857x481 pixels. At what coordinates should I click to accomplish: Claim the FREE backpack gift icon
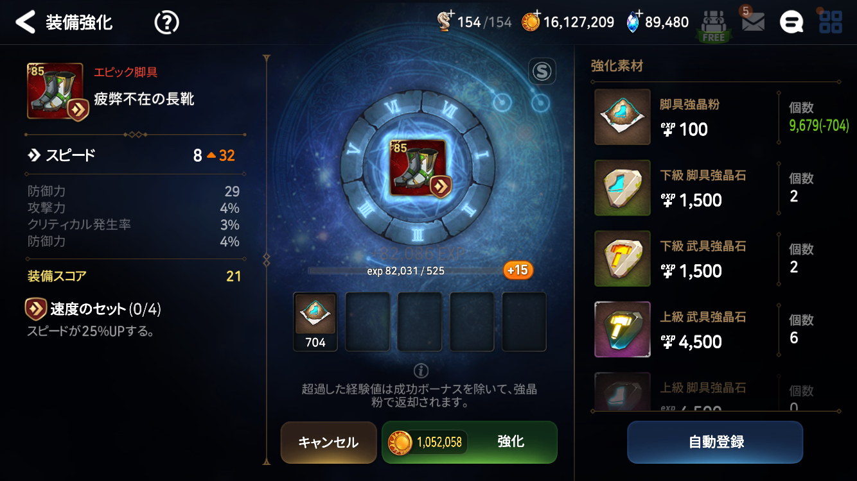(713, 26)
